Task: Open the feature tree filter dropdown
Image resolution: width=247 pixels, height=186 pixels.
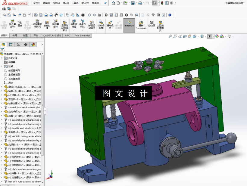Action: tap(3, 50)
